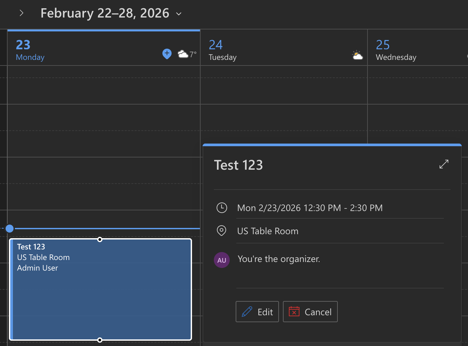Go to next week with the chevron arrow
The image size is (468, 346).
pyautogui.click(x=21, y=13)
